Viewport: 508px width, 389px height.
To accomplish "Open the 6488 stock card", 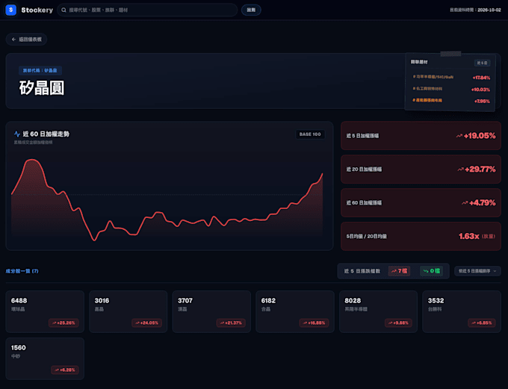I will click(45, 311).
